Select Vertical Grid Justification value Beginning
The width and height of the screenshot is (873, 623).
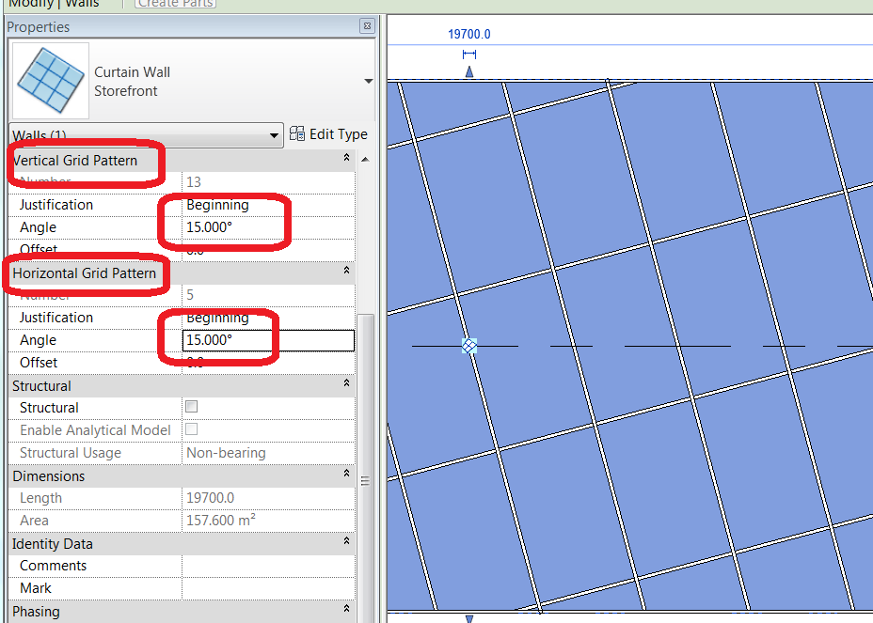[268, 205]
